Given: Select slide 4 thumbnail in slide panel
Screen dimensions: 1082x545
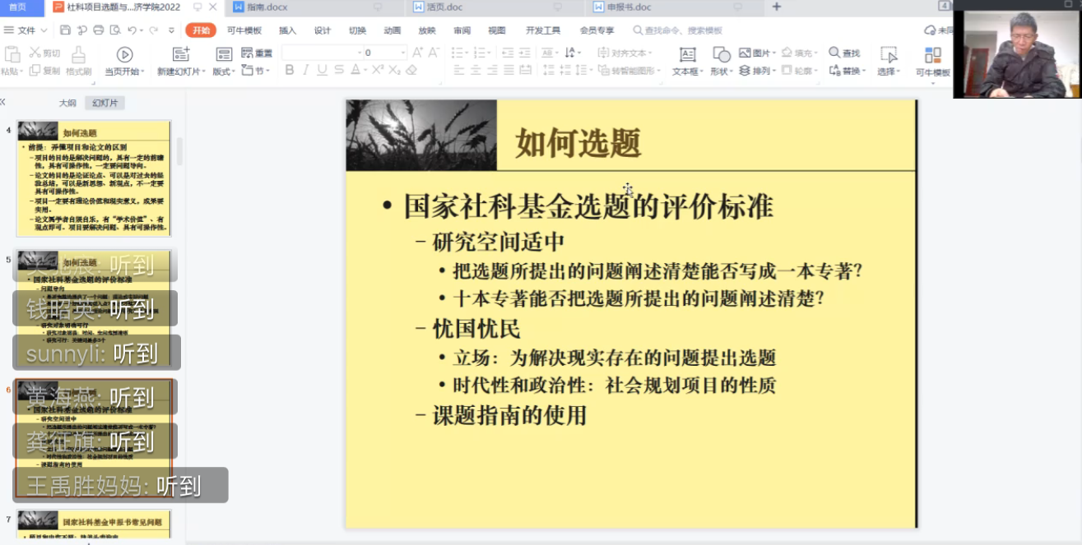Looking at the screenshot, I should click(x=94, y=178).
